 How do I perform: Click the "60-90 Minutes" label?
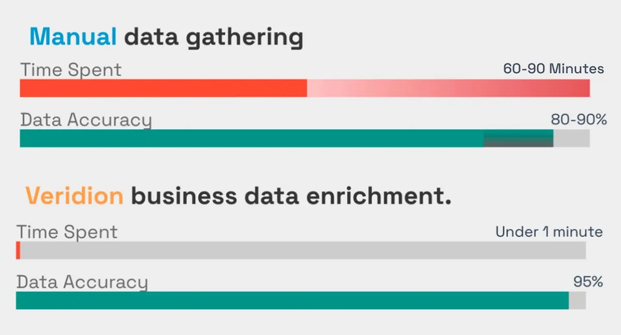click(554, 69)
